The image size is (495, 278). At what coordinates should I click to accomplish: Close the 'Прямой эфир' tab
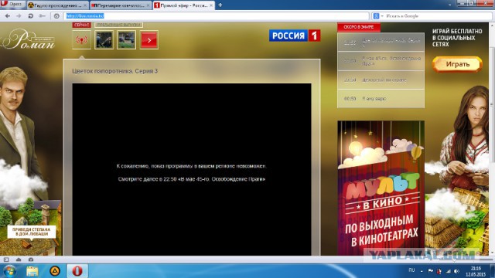[211, 5]
